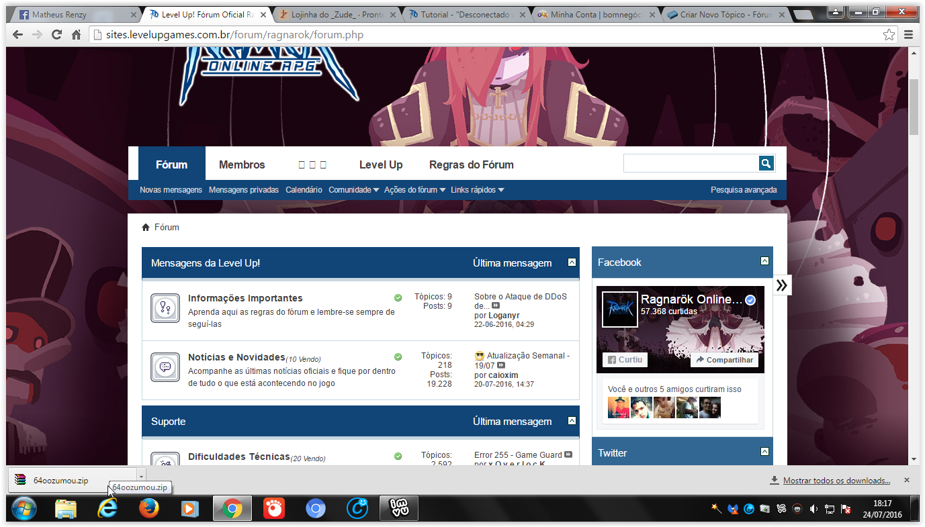
Task: Open the Ações do fórum dropdown
Action: [415, 190]
